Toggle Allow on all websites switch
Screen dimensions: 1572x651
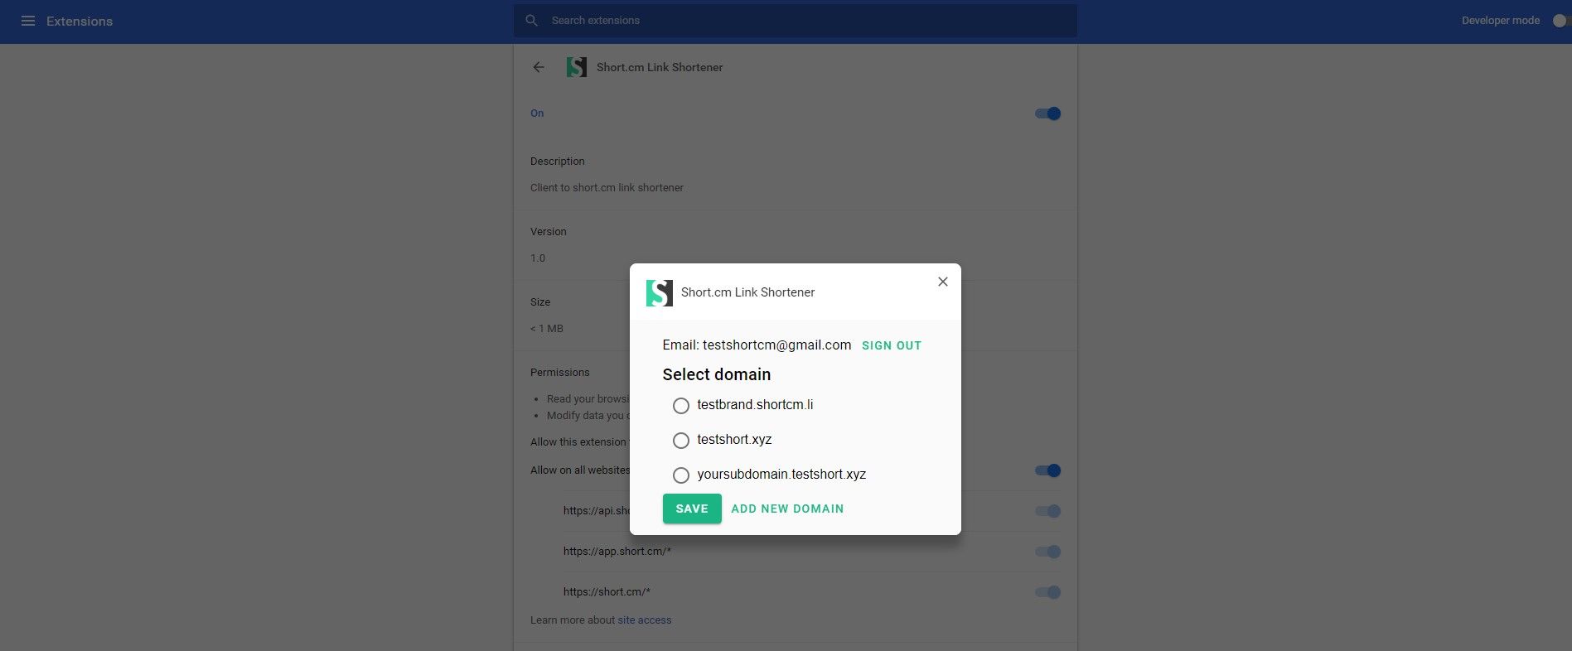pyautogui.click(x=1048, y=470)
